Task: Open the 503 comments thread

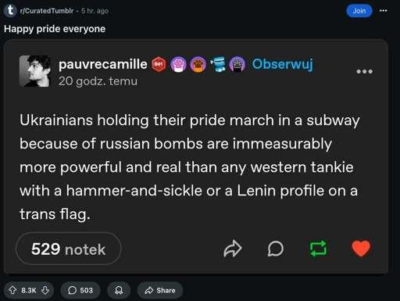Action: (80, 290)
